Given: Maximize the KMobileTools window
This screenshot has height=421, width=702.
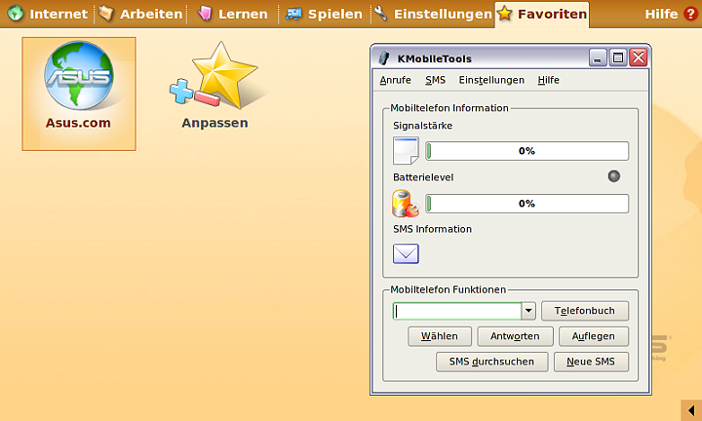Looking at the screenshot, I should pyautogui.click(x=618, y=57).
